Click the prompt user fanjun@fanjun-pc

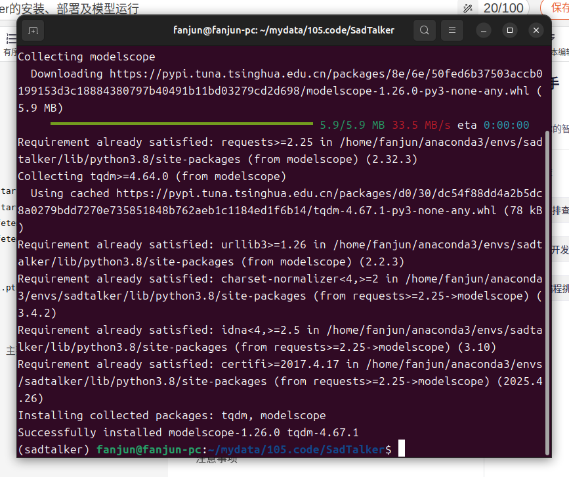pos(148,449)
